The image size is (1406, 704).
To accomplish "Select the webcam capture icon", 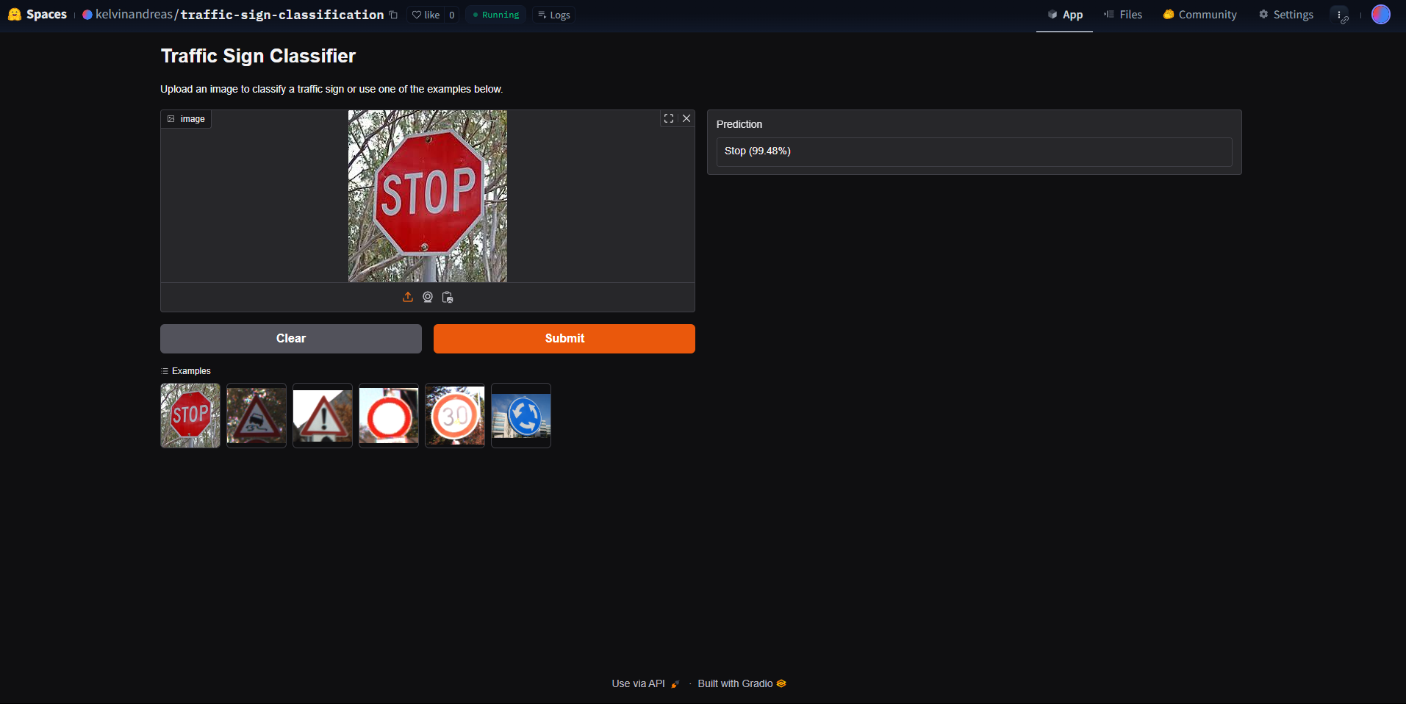I will tap(428, 297).
